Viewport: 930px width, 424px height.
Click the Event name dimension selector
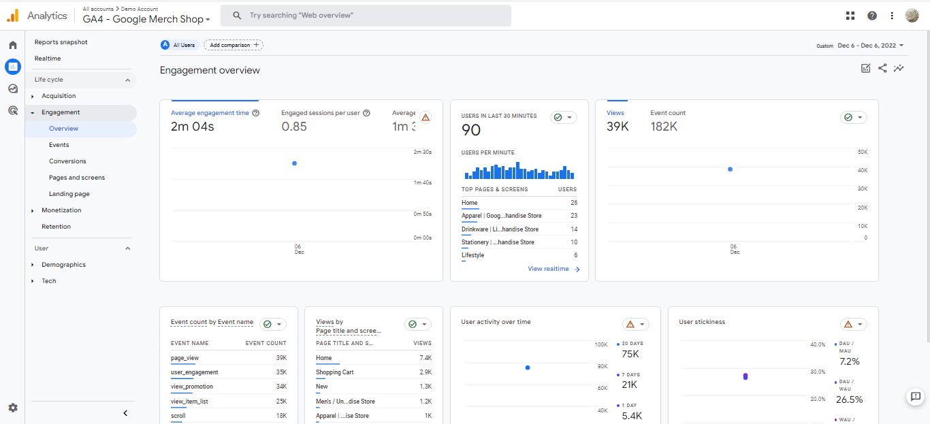[x=236, y=322]
